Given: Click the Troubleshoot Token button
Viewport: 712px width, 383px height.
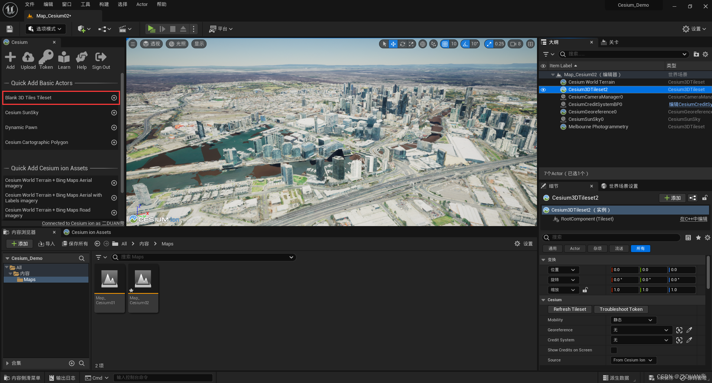Looking at the screenshot, I should (621, 309).
